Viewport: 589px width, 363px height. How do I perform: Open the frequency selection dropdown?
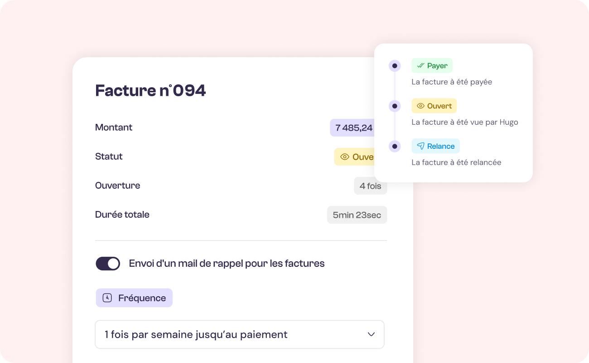[240, 334]
